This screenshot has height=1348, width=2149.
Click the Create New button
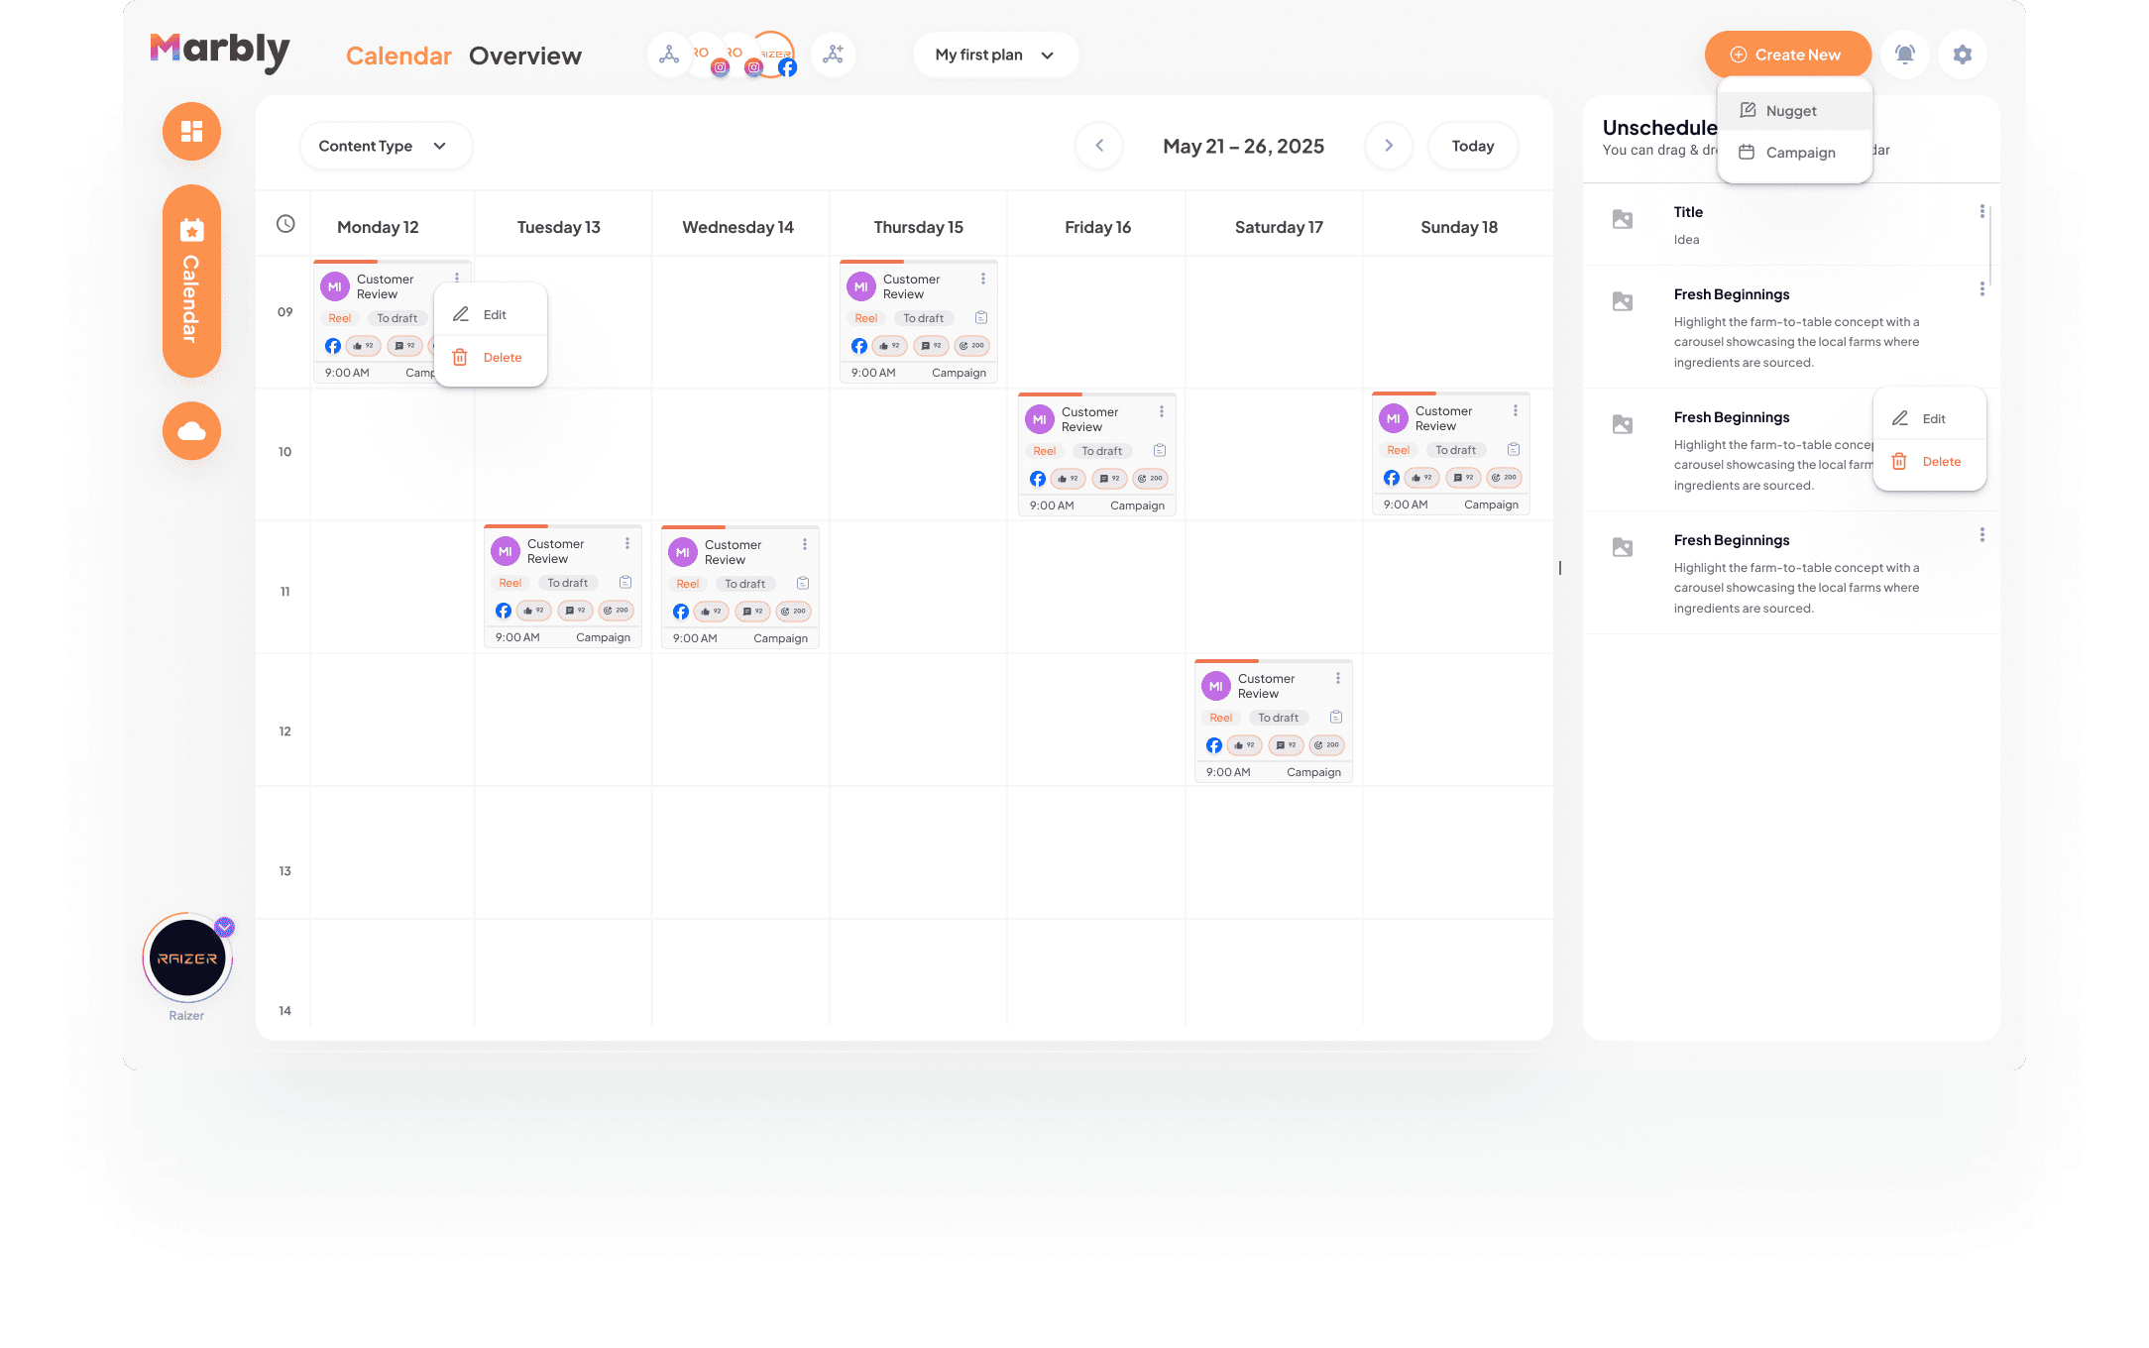tap(1786, 55)
